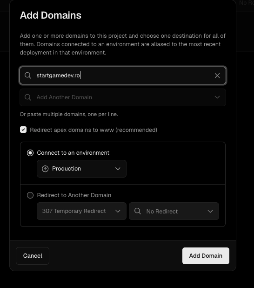Click chevron in Add Another Domain field
254x288 pixels.
pos(217,97)
